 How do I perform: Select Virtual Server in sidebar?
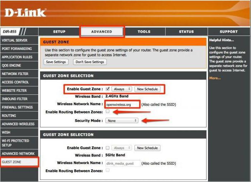point(19,40)
